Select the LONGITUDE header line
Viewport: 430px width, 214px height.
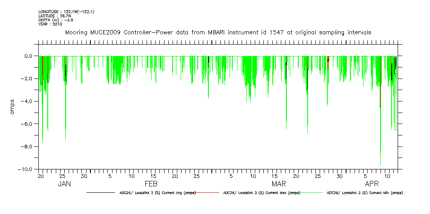coord(66,11)
